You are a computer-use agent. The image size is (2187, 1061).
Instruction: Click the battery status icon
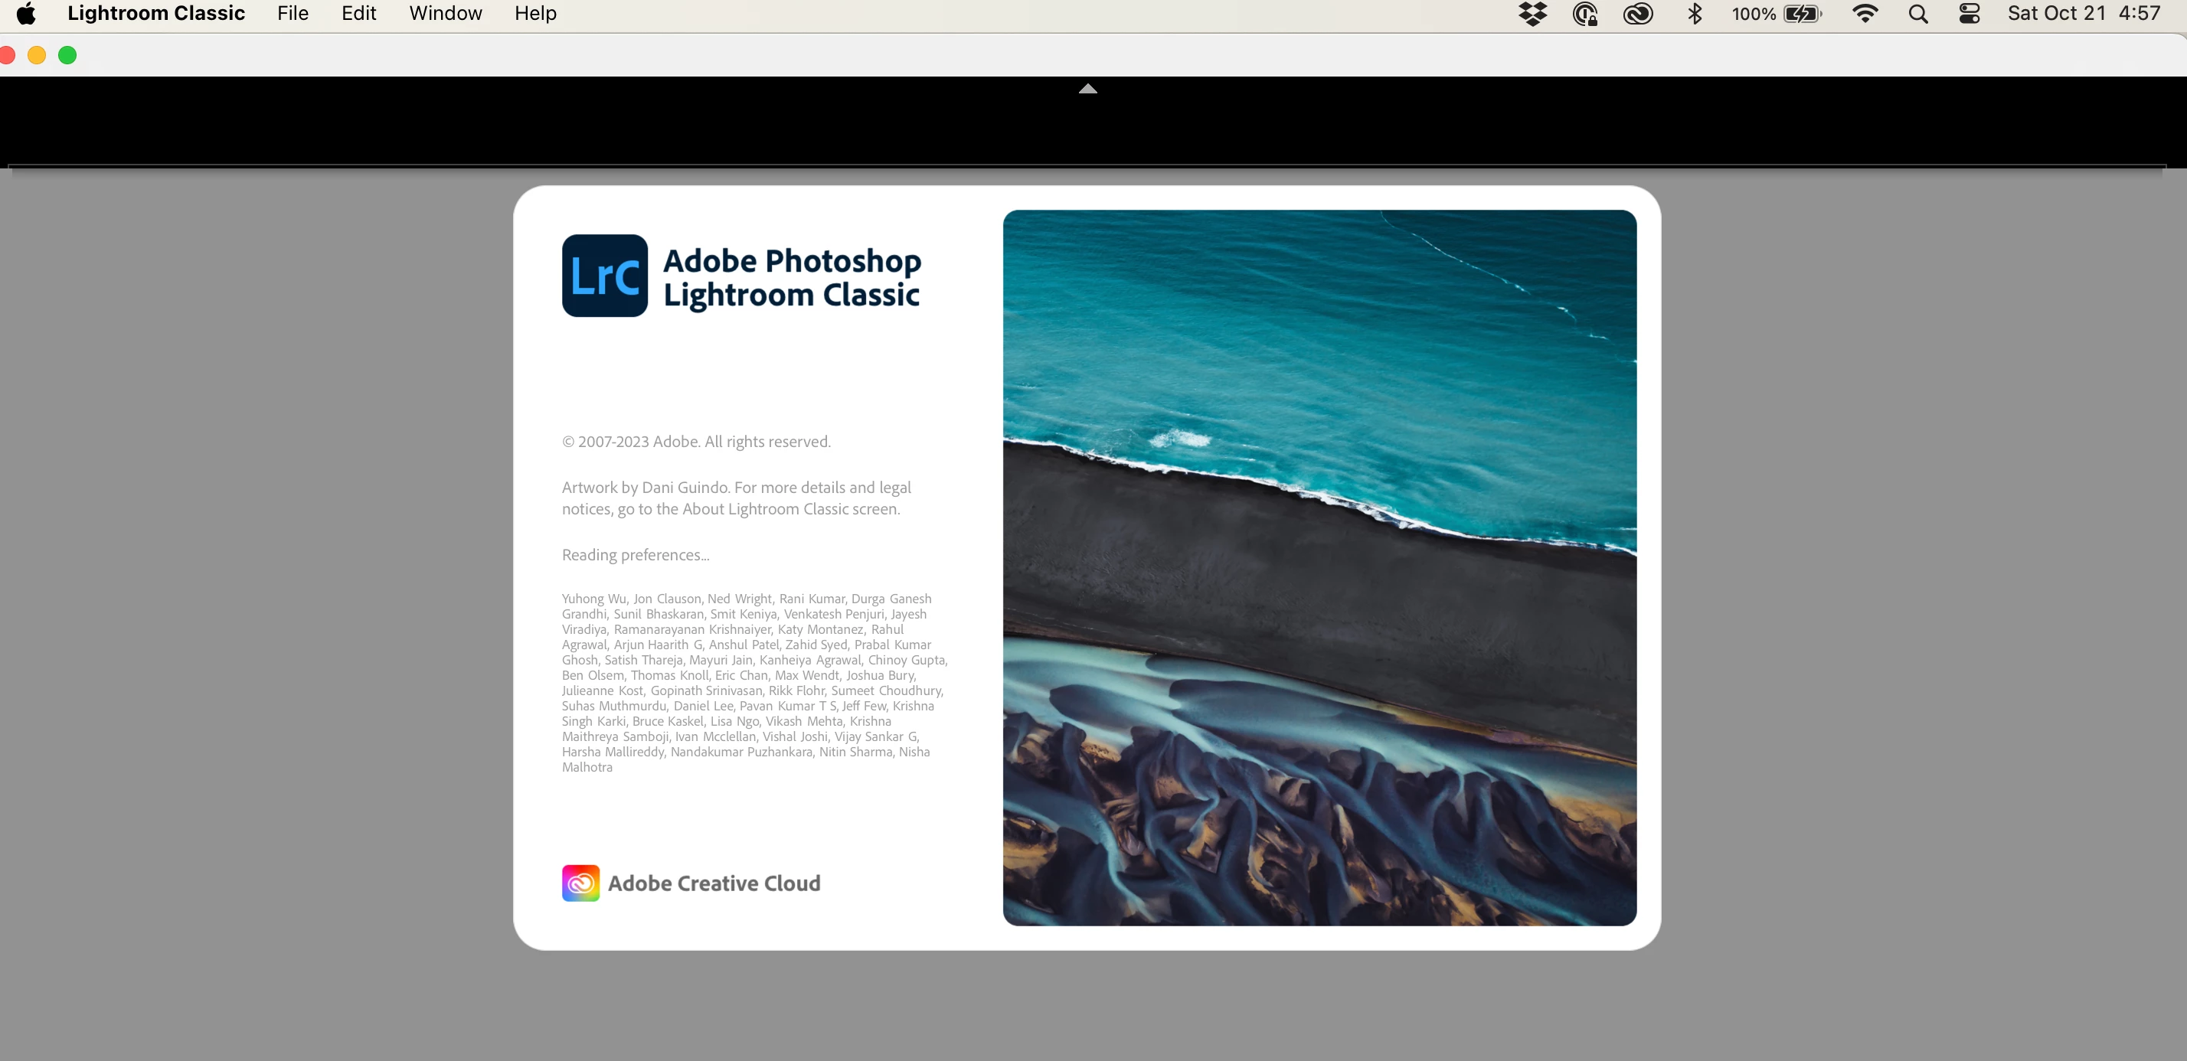tap(1802, 14)
